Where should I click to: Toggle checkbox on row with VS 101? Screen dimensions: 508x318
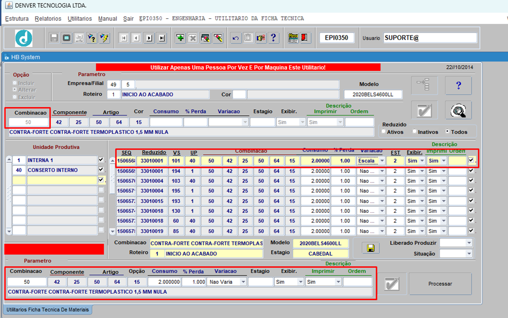click(x=471, y=160)
